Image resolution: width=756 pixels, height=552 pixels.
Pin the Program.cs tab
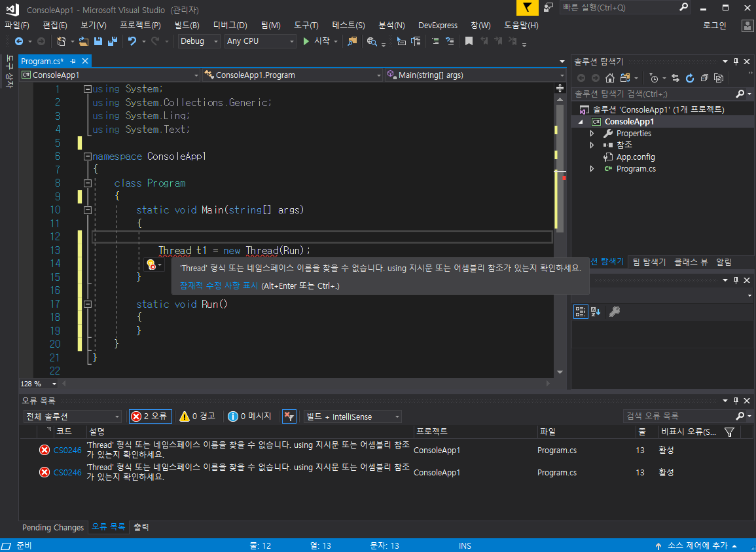73,62
